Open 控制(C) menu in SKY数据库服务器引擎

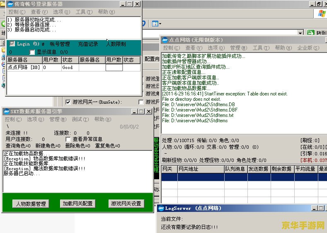[x=13, y=119]
